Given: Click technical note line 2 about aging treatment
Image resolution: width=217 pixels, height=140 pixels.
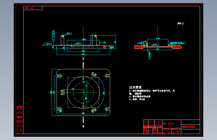Looking at the screenshot, I should pyautogui.click(x=140, y=96).
